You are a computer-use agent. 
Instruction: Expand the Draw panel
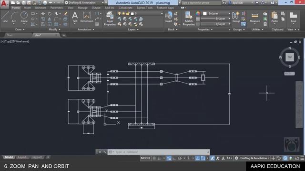pos(20,29)
